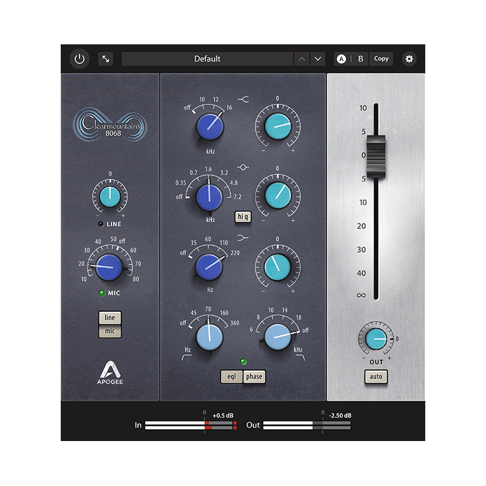Viewport: 486px width, 486px height.
Task: Open the settings gear icon
Action: (x=409, y=59)
